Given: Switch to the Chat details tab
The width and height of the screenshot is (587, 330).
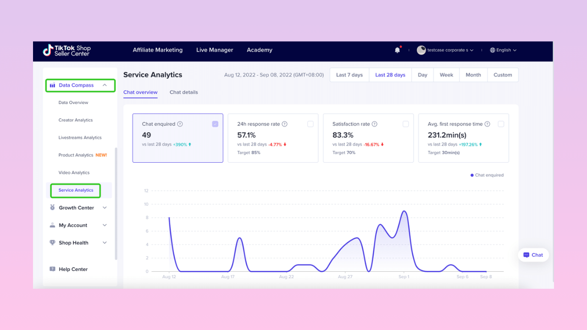Looking at the screenshot, I should 183,92.
